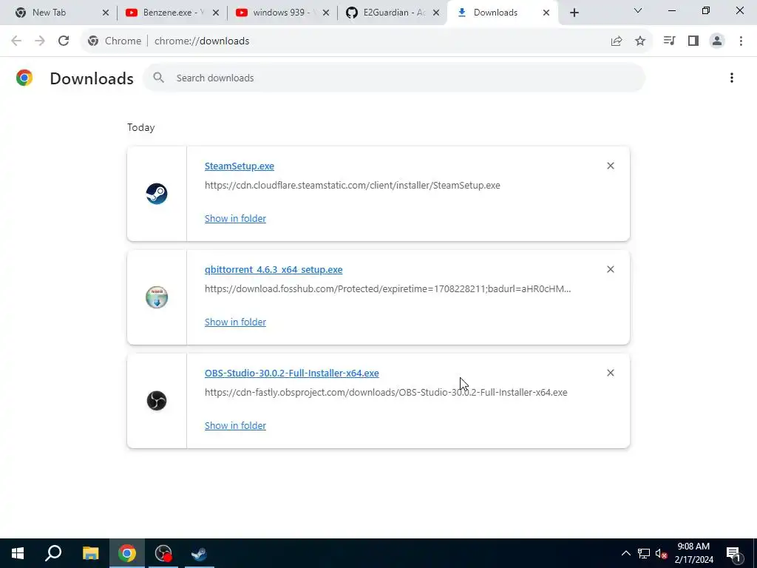Click the Search downloads field
This screenshot has height=568, width=757.
pyautogui.click(x=394, y=78)
